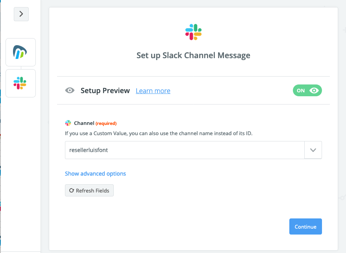Click the Set up Slack Channel Message title

click(x=193, y=55)
